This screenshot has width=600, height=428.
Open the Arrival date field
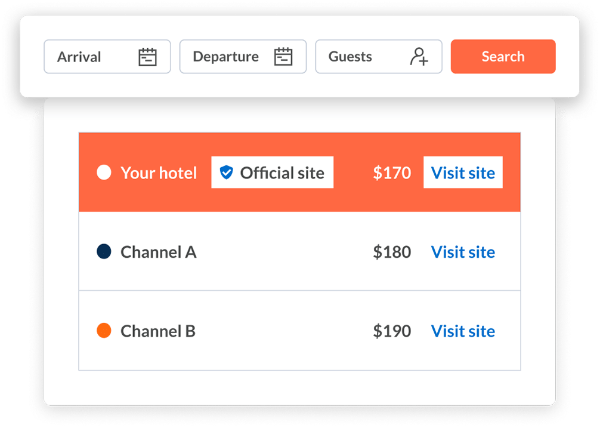[x=107, y=57]
